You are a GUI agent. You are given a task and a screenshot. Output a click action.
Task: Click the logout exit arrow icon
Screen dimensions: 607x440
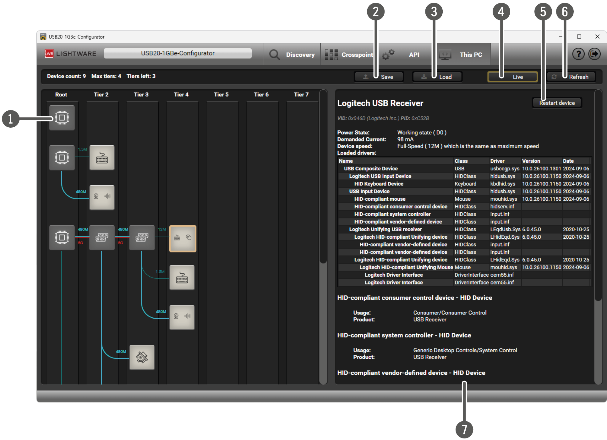(x=594, y=54)
